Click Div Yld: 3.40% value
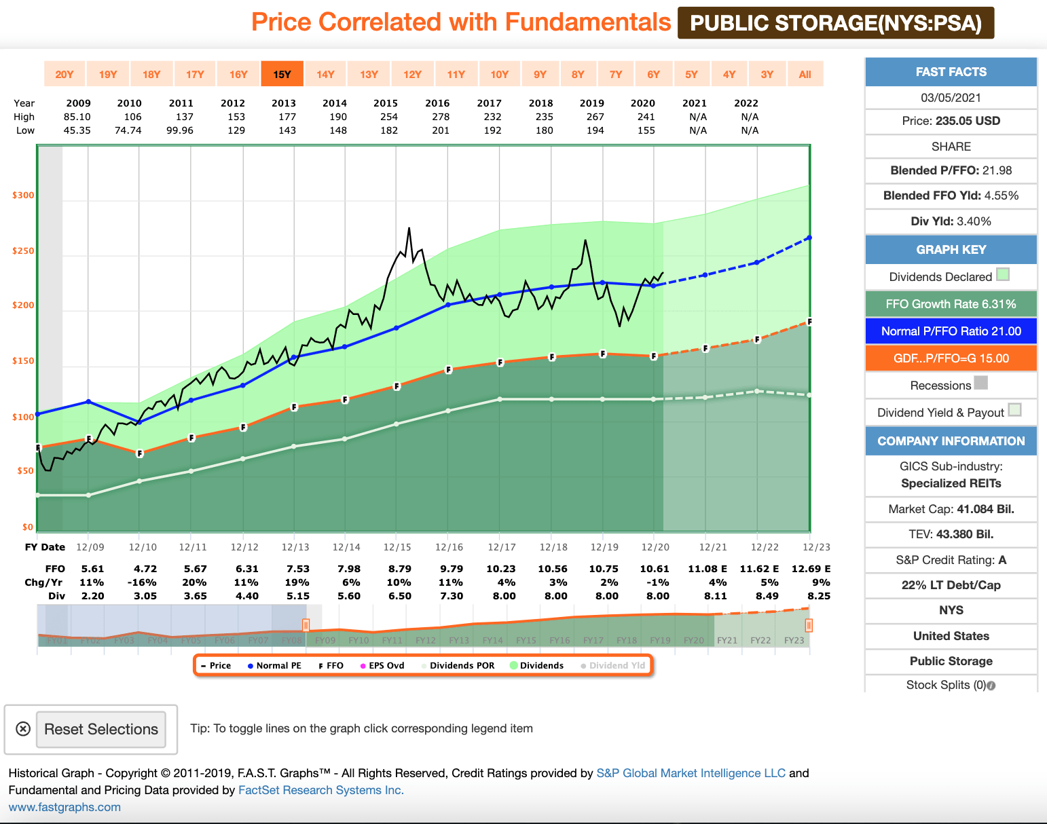 tap(951, 221)
